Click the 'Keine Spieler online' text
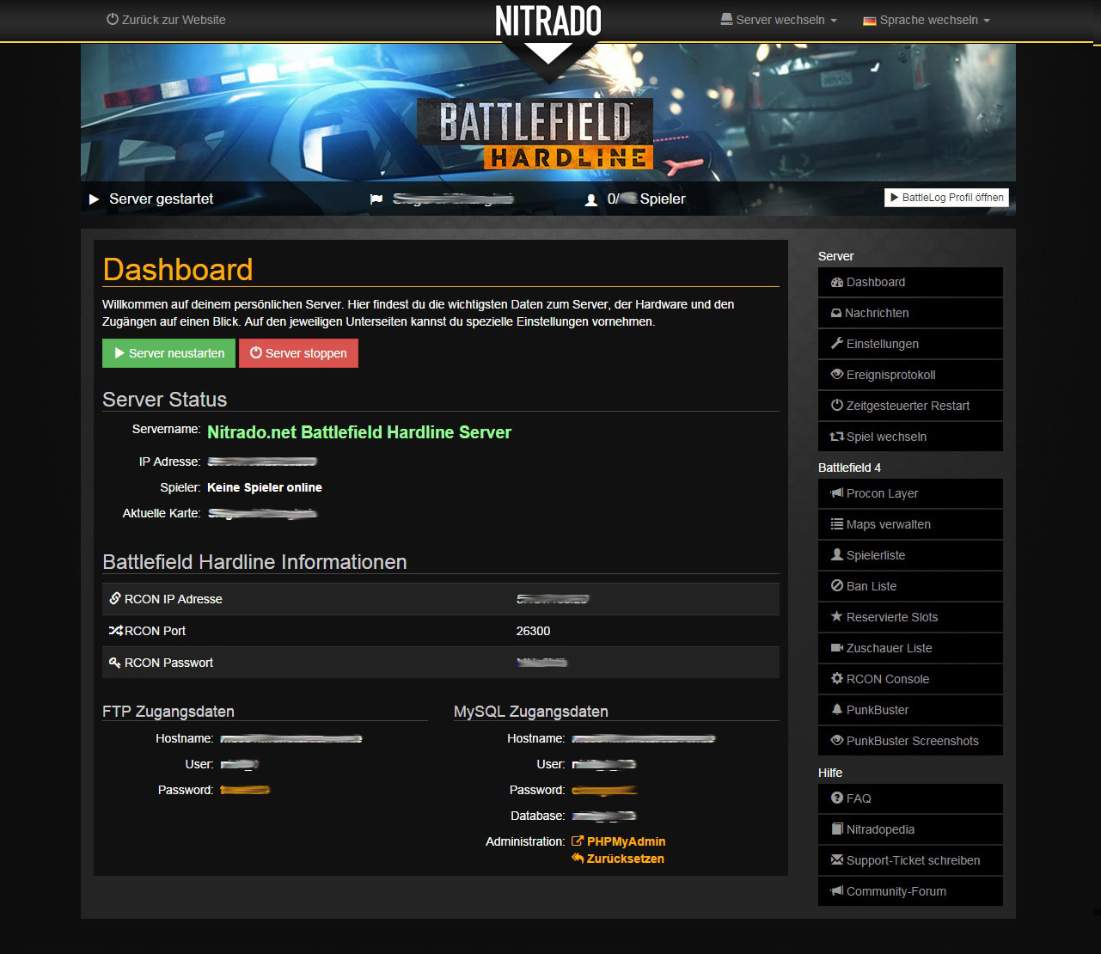 (265, 487)
